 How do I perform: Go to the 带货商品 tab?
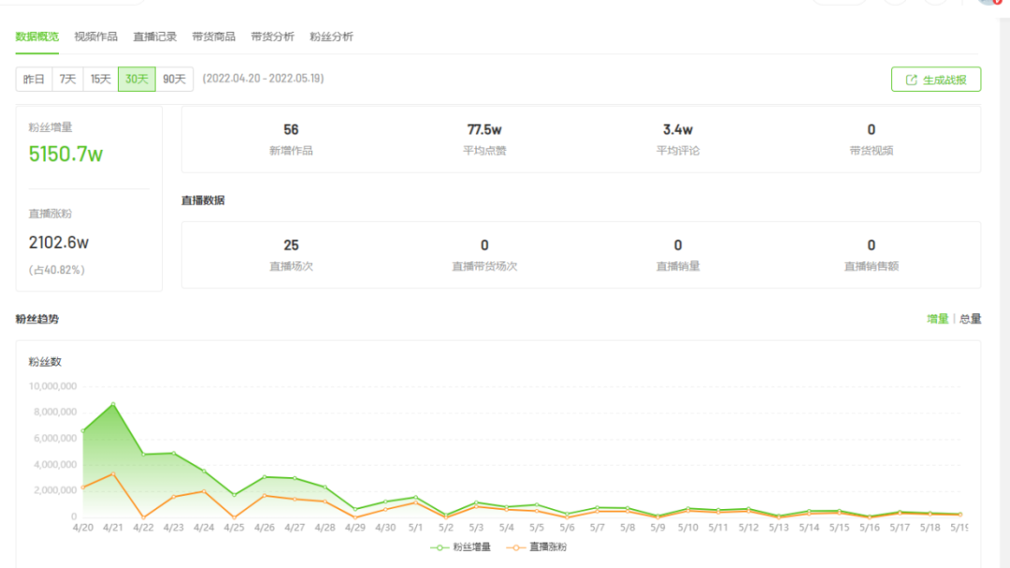click(213, 36)
